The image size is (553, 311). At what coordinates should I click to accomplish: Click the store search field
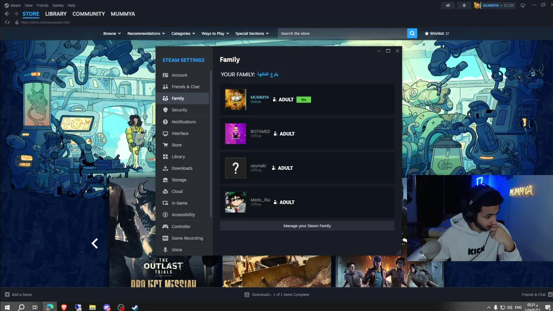342,33
